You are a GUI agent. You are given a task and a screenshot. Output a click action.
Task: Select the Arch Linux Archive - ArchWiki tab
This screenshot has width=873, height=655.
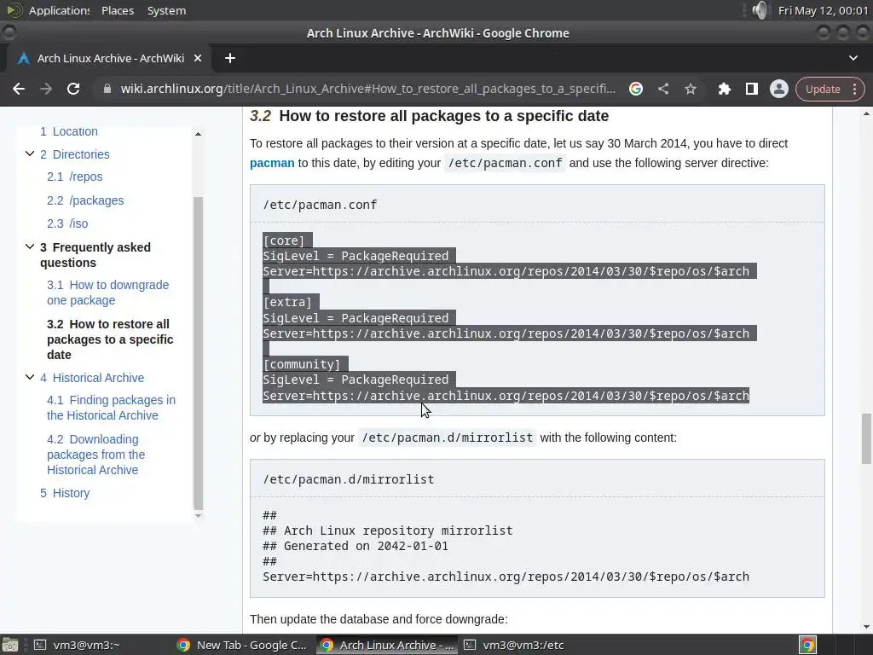[x=110, y=58]
